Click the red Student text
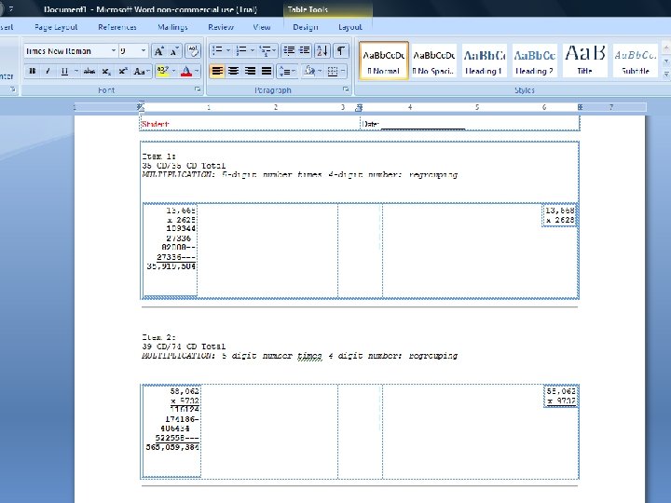 (x=156, y=124)
